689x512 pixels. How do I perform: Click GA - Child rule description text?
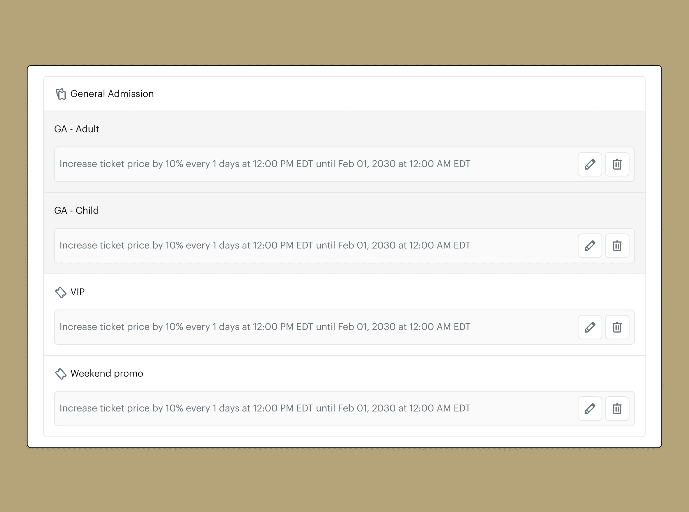pyautogui.click(x=265, y=245)
